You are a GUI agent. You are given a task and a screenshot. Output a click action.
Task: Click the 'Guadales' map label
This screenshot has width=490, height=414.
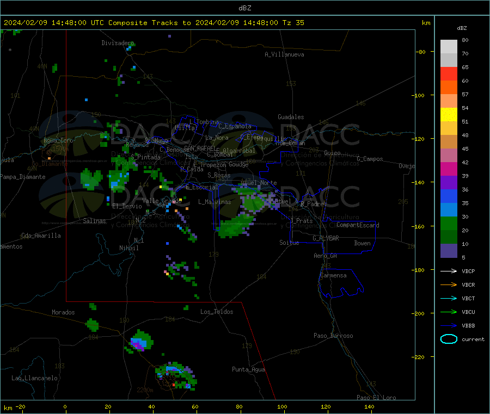click(291, 117)
